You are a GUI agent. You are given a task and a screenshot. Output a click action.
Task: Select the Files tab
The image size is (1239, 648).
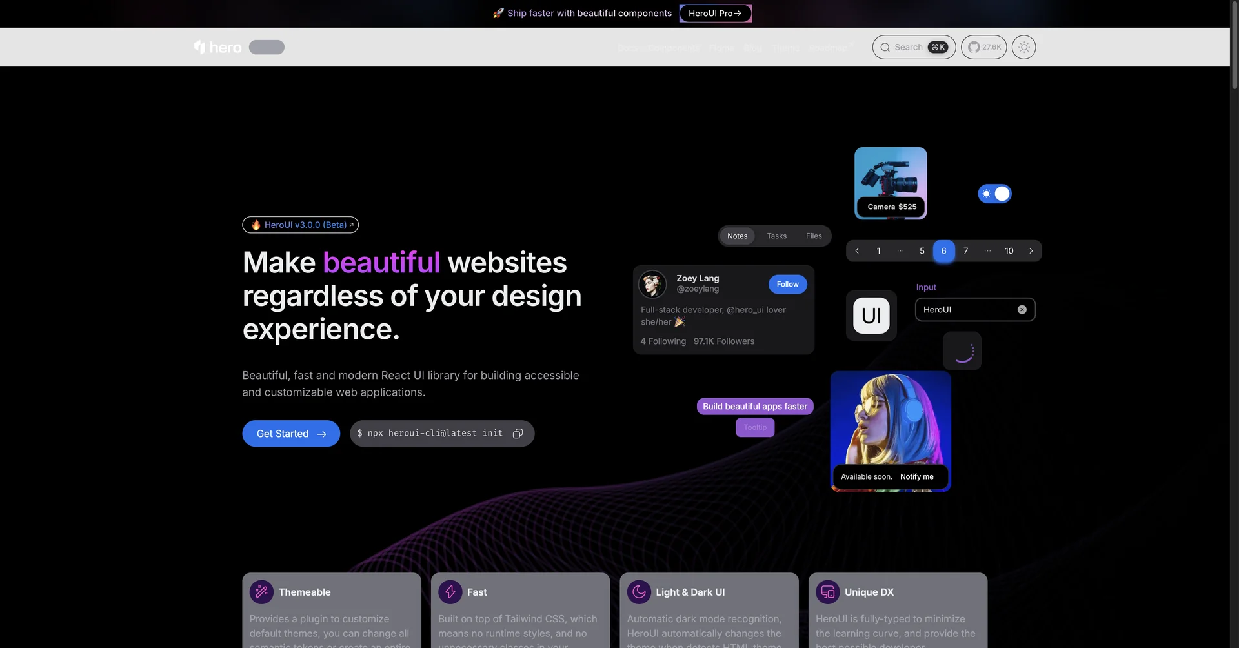tap(814, 236)
